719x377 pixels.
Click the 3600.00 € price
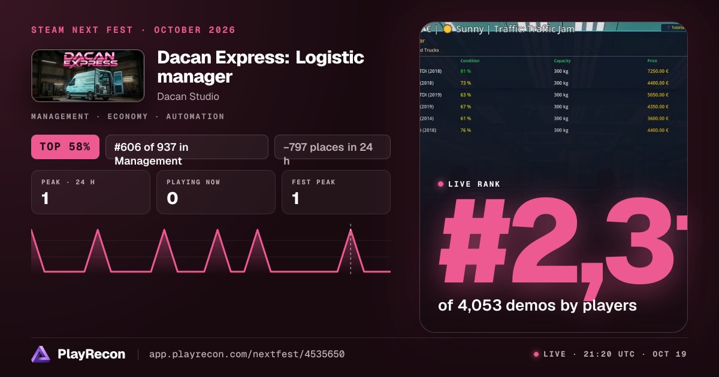coord(657,118)
